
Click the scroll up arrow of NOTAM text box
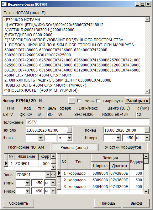147,20
